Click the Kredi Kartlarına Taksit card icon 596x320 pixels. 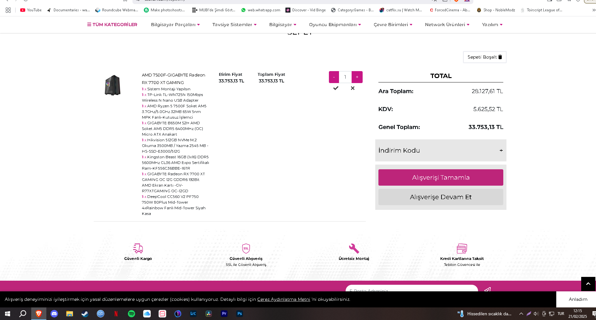pos(462,248)
